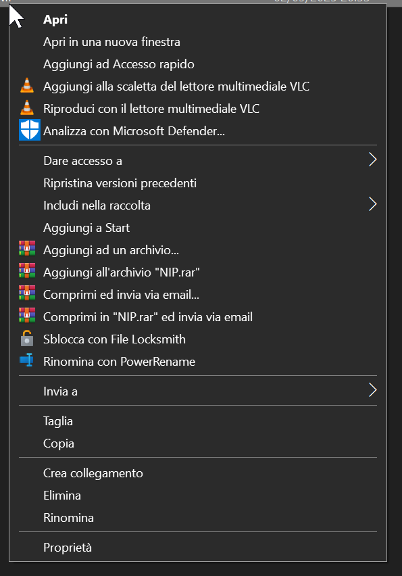Click the VLC cone beside Riproduci con il lettore

27,108
